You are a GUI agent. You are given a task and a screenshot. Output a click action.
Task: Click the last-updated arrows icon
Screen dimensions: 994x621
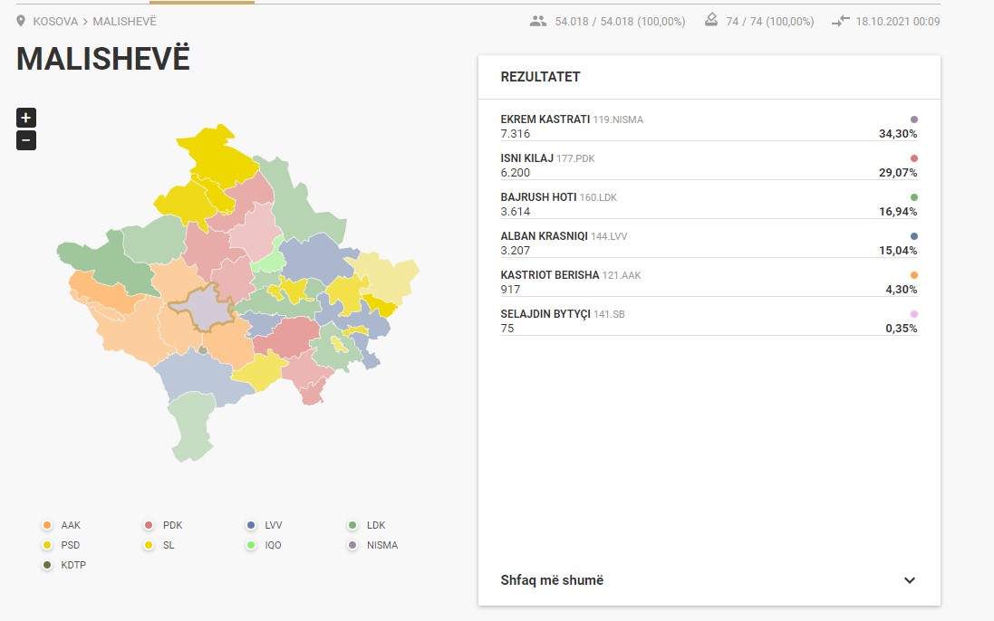pos(841,21)
